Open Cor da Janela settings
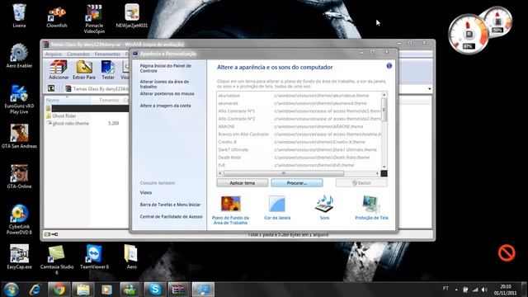This screenshot has width=528, height=297. [277, 208]
